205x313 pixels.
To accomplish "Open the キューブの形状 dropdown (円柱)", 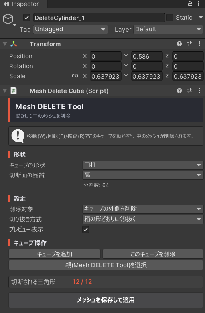I will tap(143, 165).
